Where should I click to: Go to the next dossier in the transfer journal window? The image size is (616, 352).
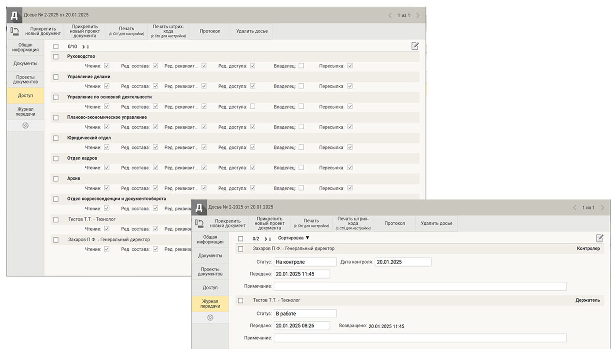[x=602, y=208]
